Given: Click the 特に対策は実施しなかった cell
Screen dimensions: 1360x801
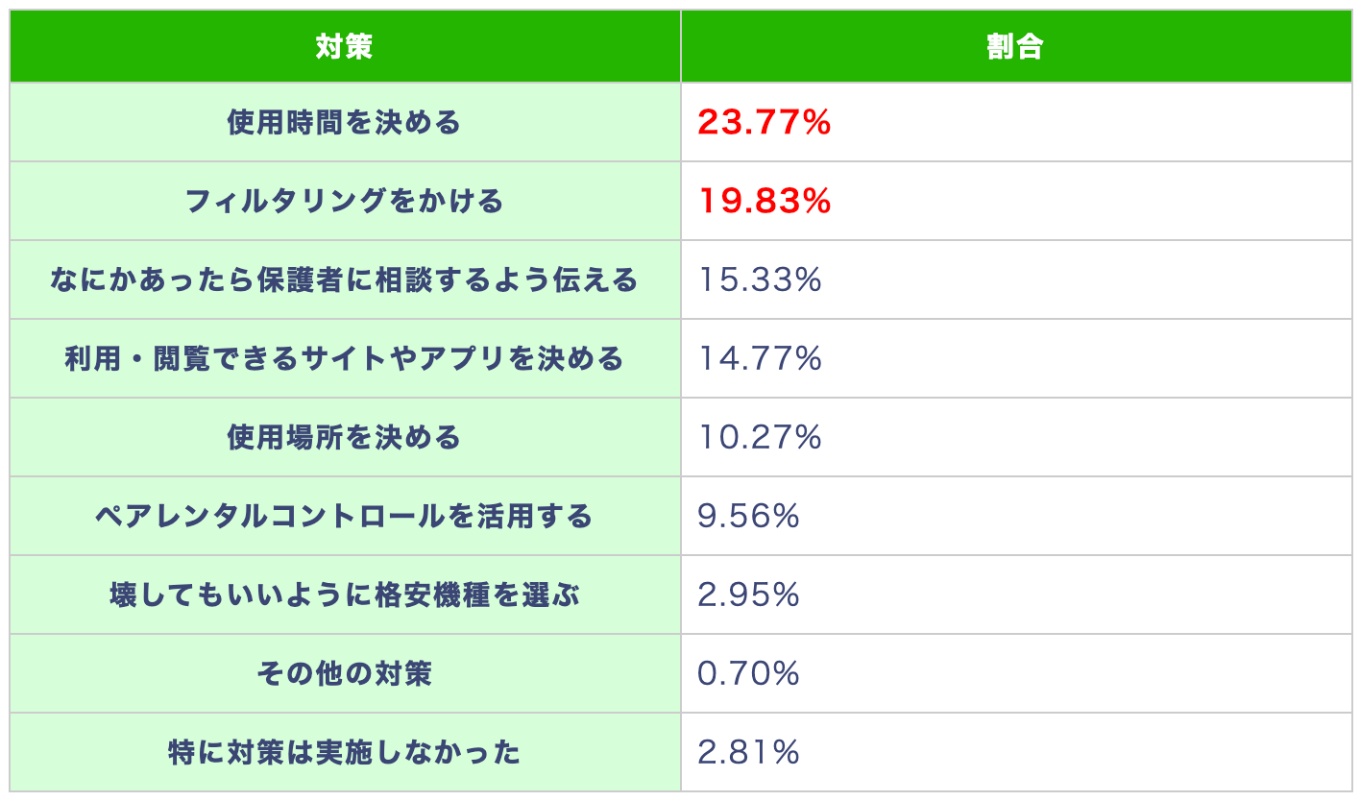Looking at the screenshot, I should click(344, 753).
